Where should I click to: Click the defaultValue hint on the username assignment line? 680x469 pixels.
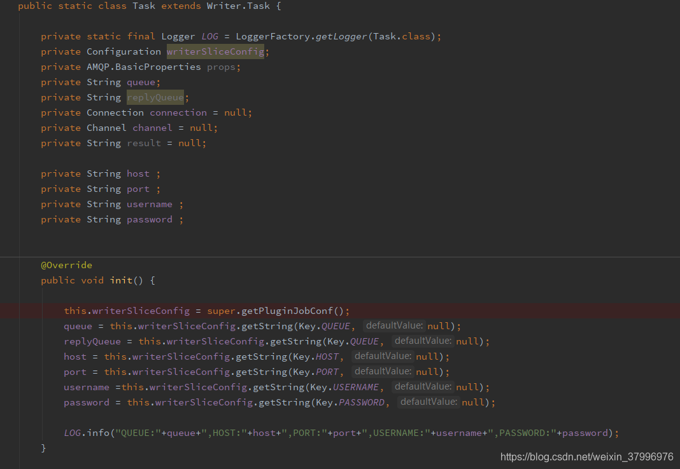423,386
